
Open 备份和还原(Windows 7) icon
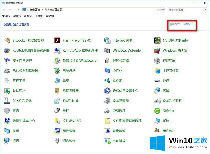(57, 61)
